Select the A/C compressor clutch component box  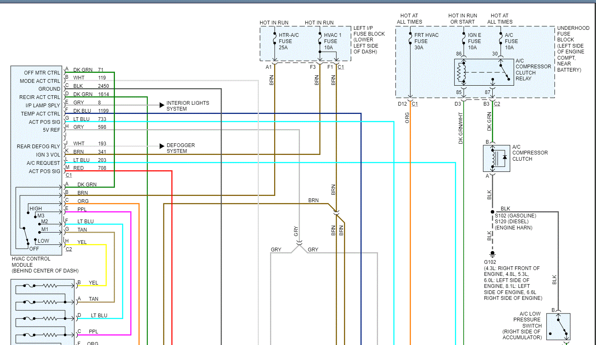(x=496, y=158)
